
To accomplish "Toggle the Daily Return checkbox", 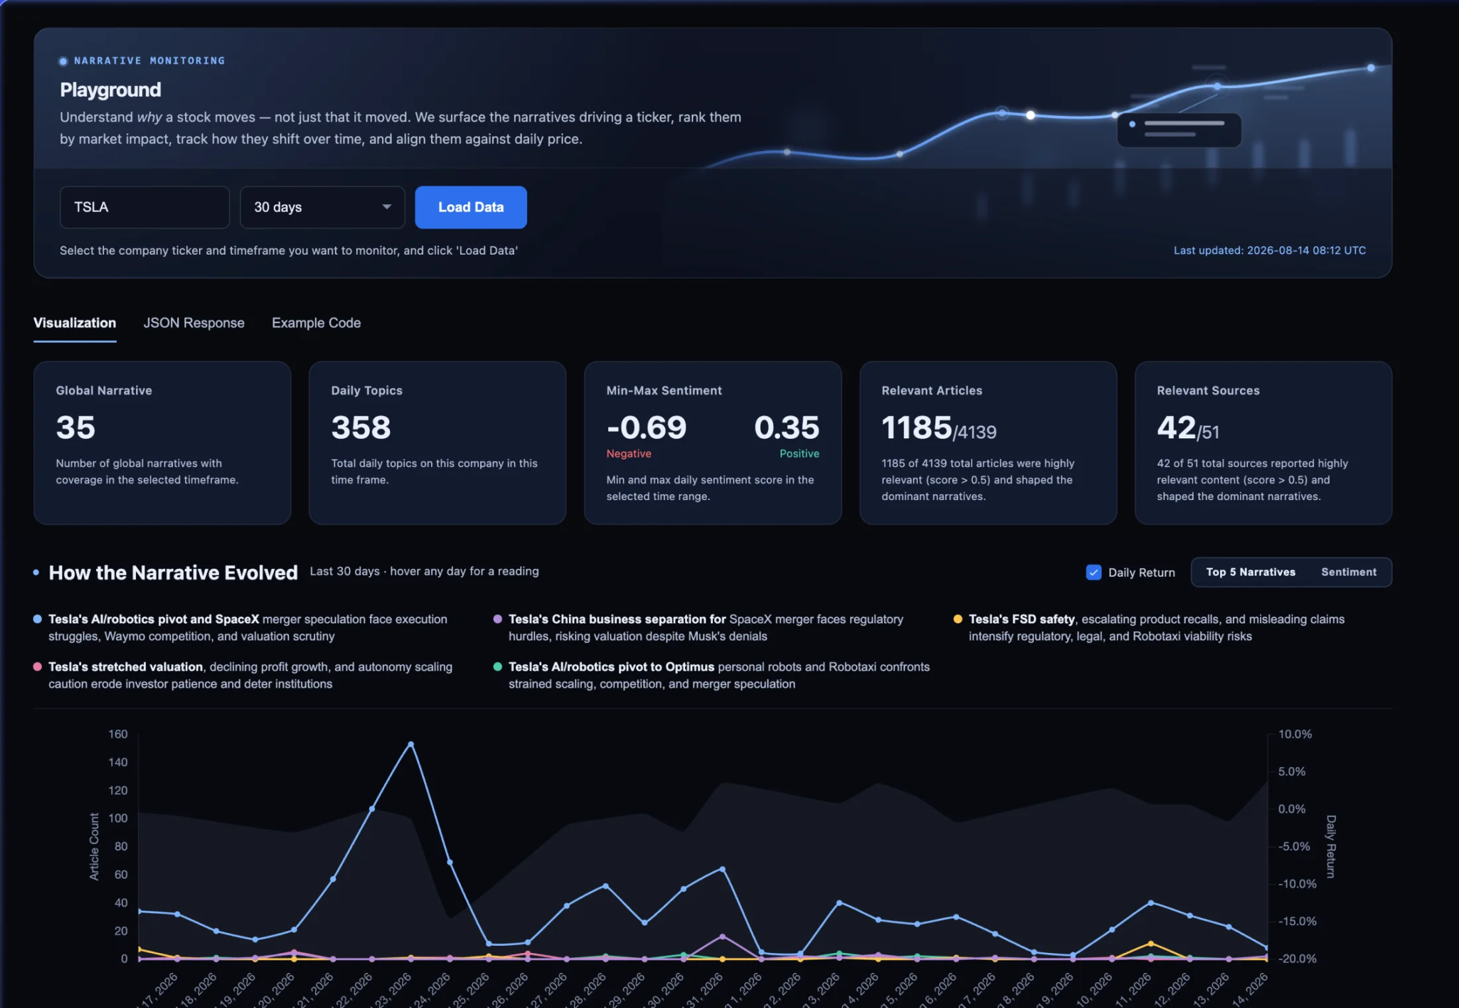I will (x=1094, y=572).
